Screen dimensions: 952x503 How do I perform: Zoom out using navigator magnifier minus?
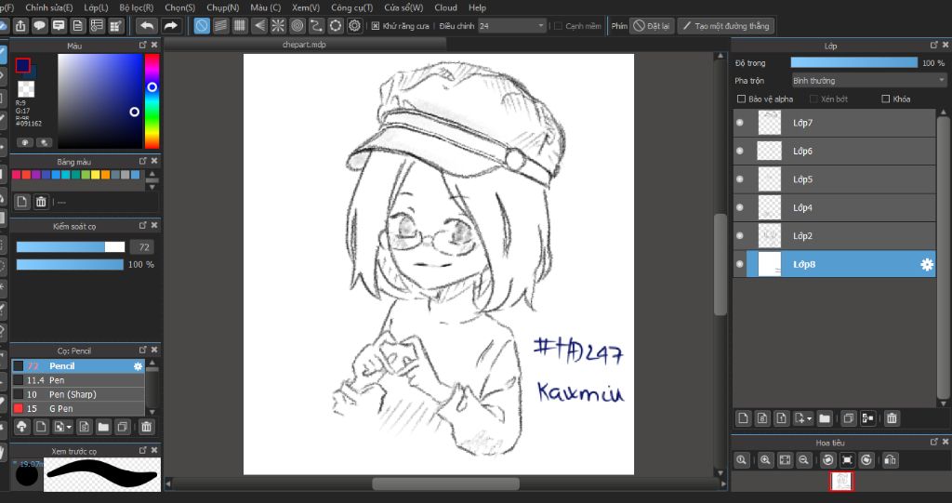[x=804, y=460]
